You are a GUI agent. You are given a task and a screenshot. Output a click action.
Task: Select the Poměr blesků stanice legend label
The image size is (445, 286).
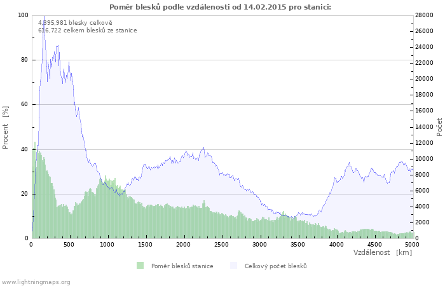(182, 266)
